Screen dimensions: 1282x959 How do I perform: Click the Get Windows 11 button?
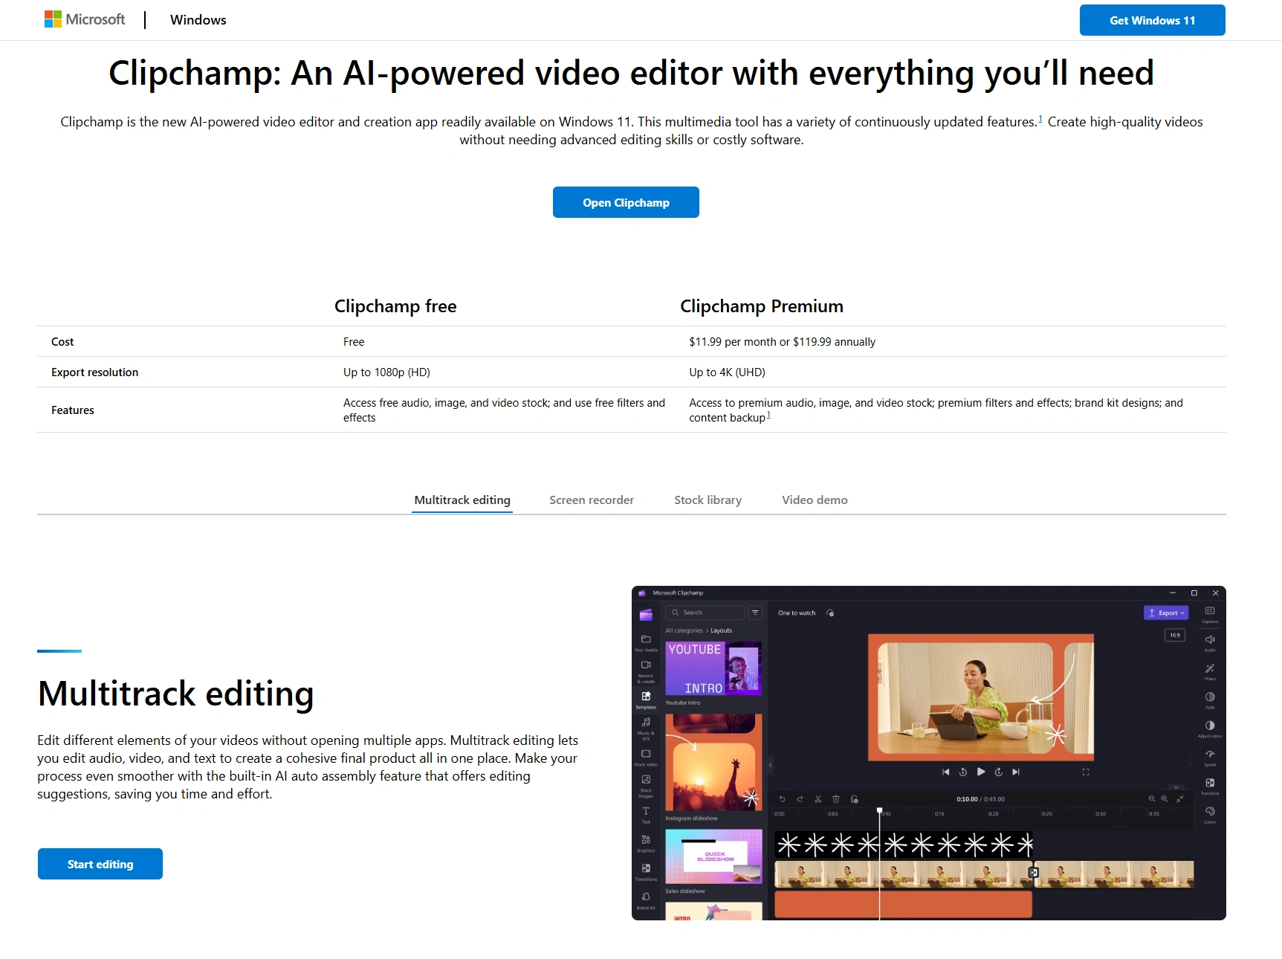pos(1152,20)
